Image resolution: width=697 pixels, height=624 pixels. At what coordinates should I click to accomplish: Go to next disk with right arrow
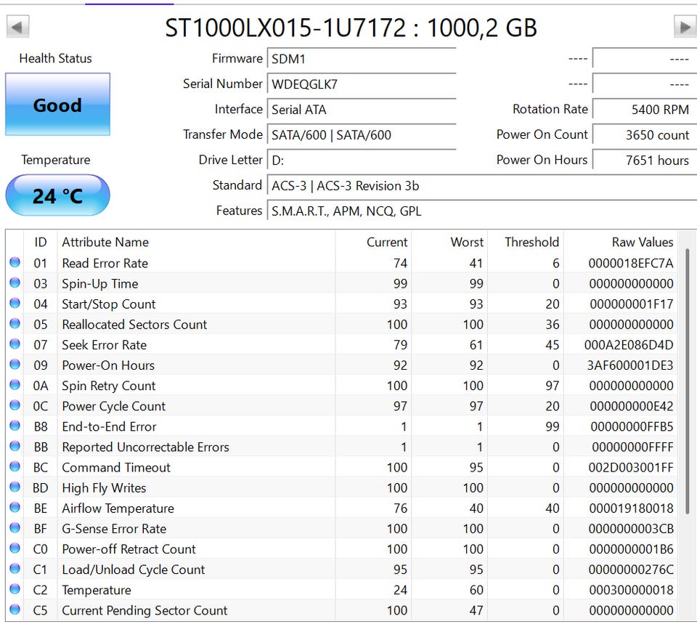coord(685,27)
